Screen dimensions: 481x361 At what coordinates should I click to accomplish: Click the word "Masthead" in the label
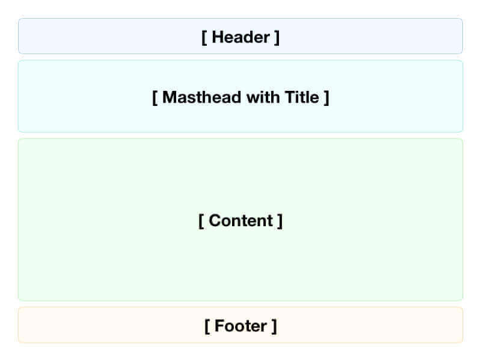[201, 97]
